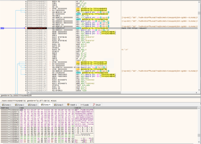Select the call ge40brmrlp.7FFA1ABCF35E instruction
Viewport: 201px width, 144px height.
92,73
